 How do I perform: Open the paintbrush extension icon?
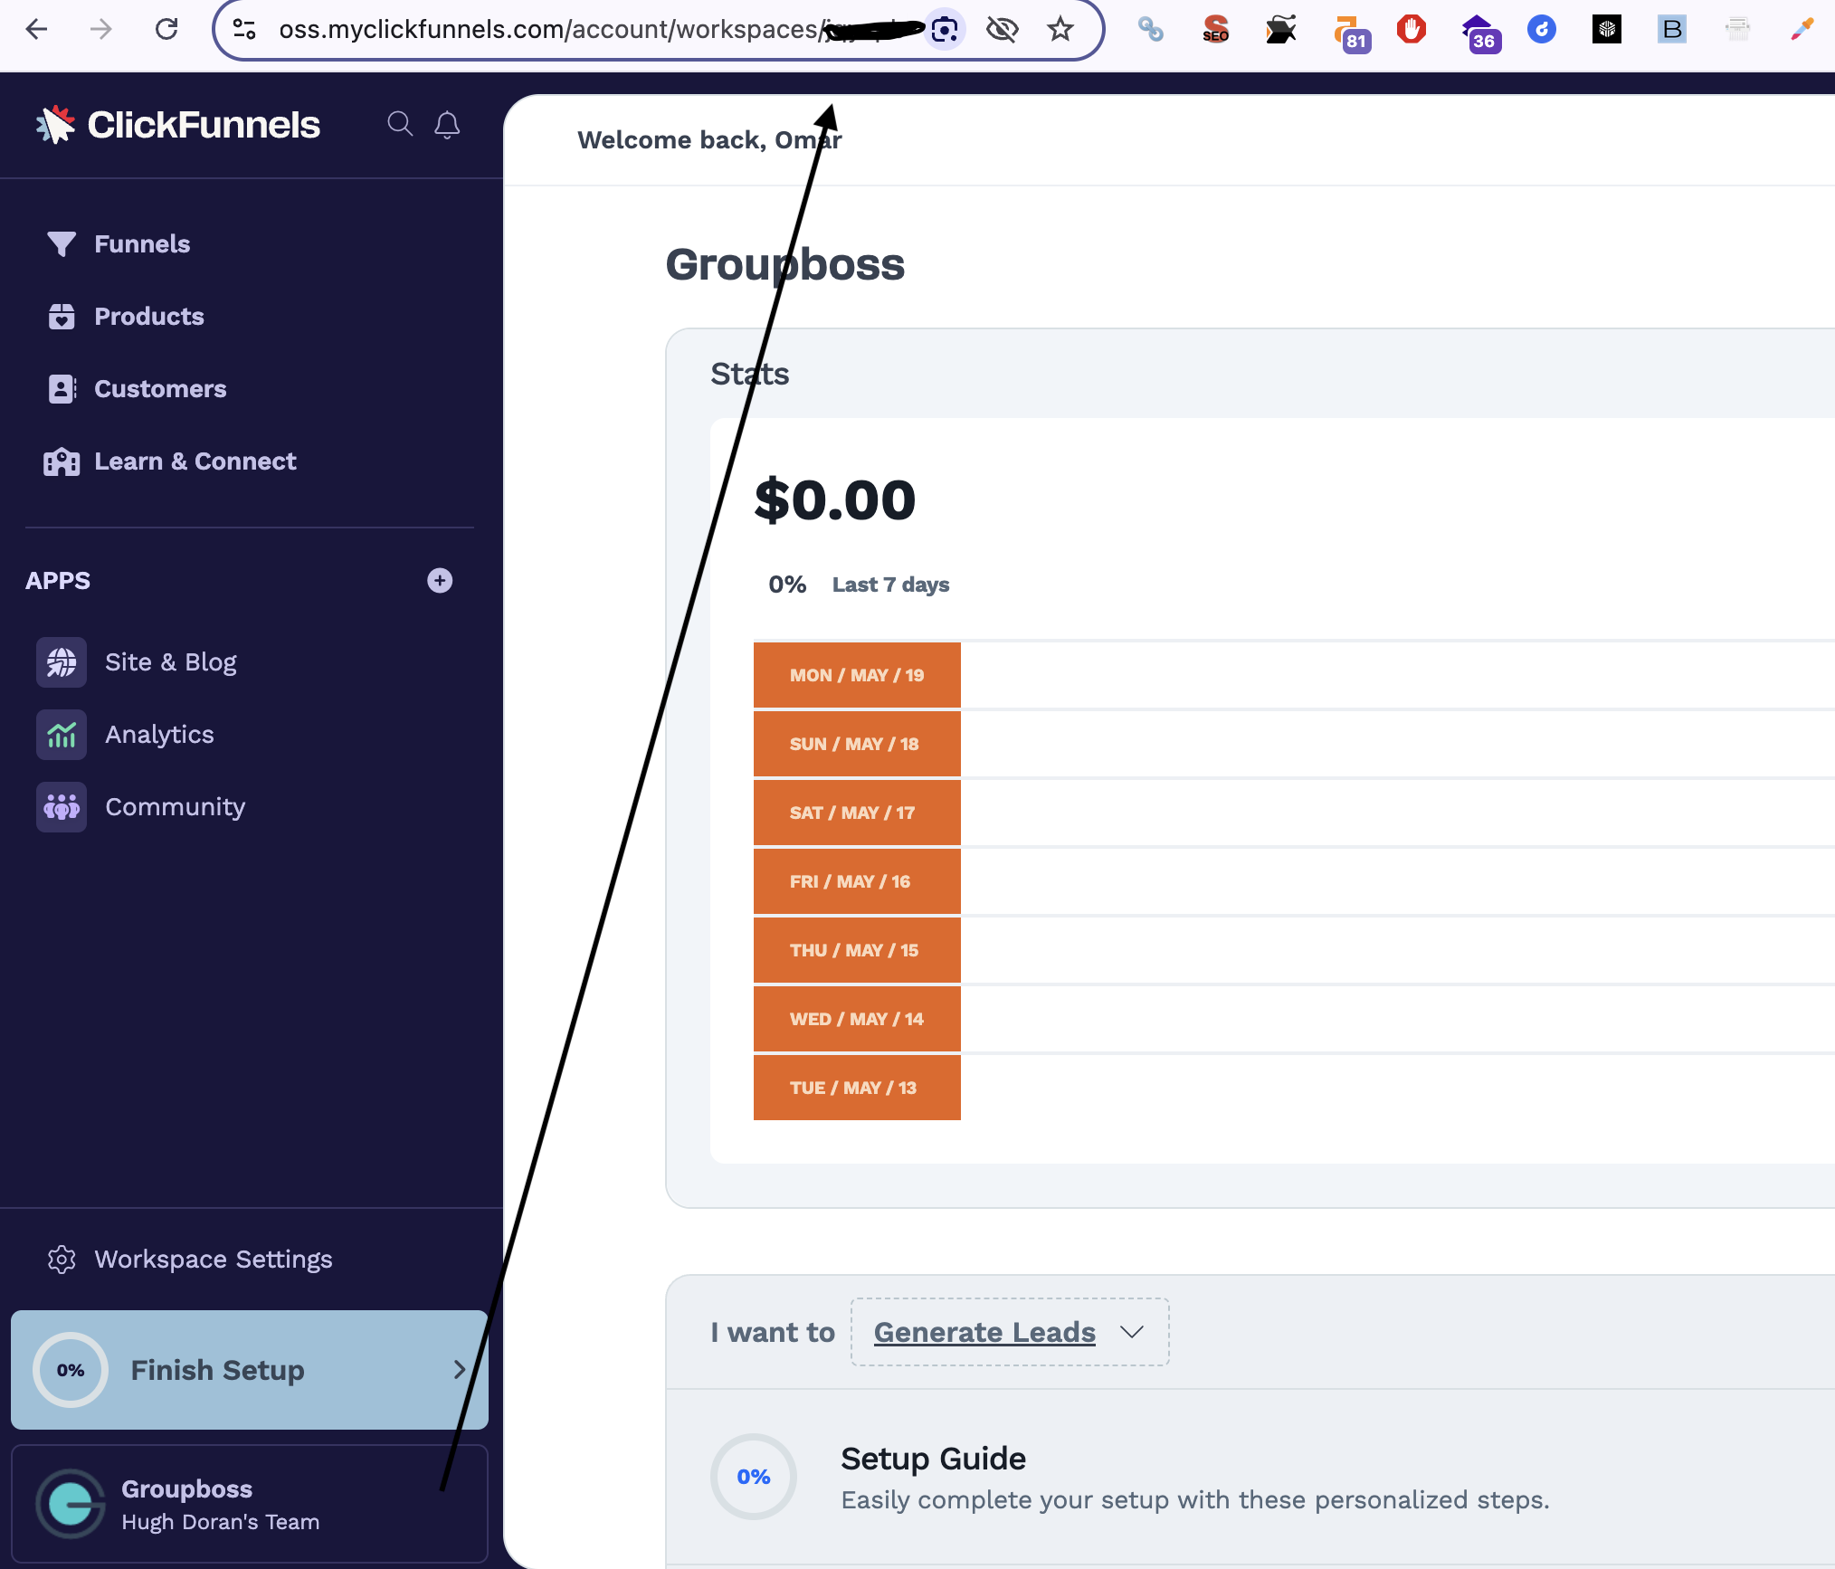coord(1802,30)
